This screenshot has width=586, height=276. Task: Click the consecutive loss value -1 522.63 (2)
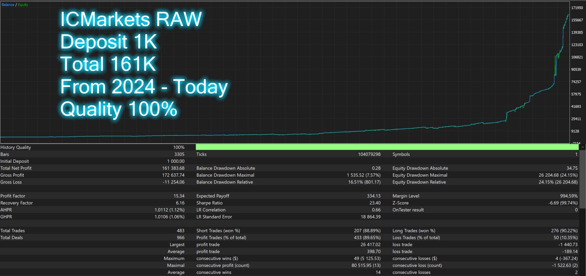coord(565,266)
